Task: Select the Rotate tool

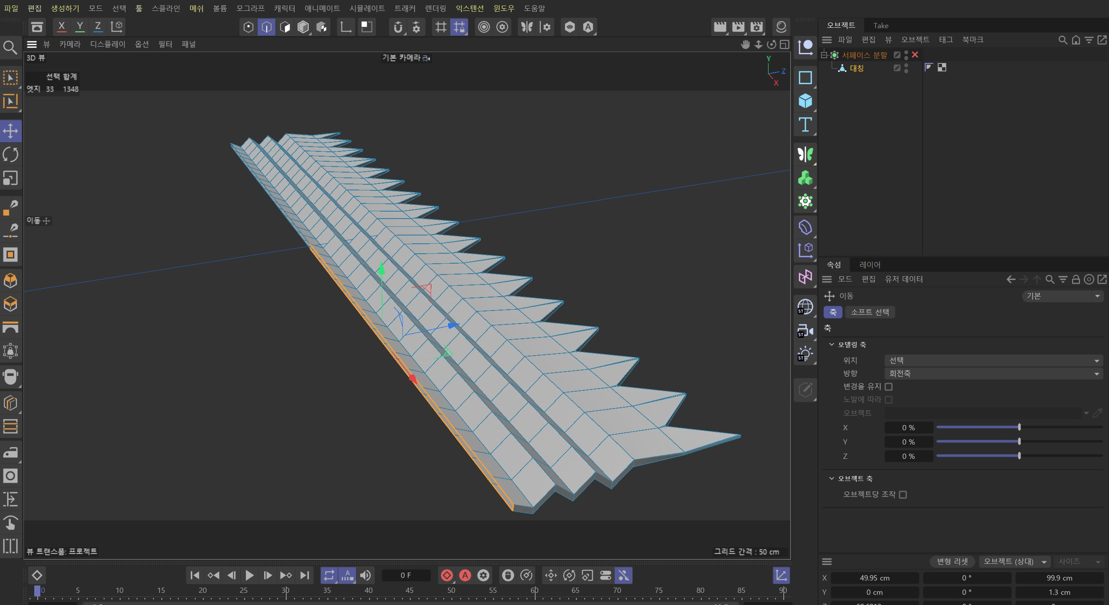Action: point(10,154)
